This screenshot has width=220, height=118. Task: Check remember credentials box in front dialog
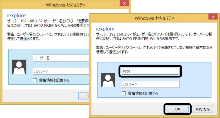click(x=124, y=93)
